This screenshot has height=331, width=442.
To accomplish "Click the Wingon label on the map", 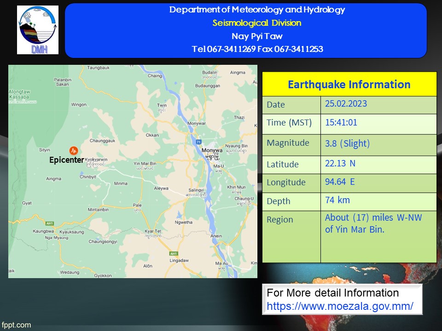I will pos(79,105).
